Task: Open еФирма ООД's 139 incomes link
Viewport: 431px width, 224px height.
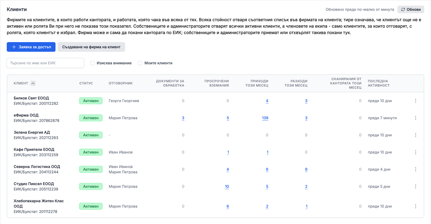Action: pyautogui.click(x=265, y=118)
